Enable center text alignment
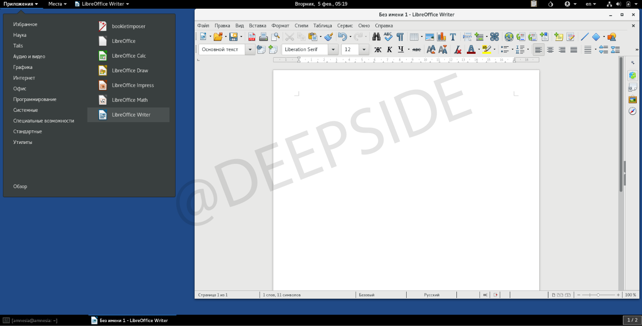This screenshot has width=642, height=326. (550, 49)
